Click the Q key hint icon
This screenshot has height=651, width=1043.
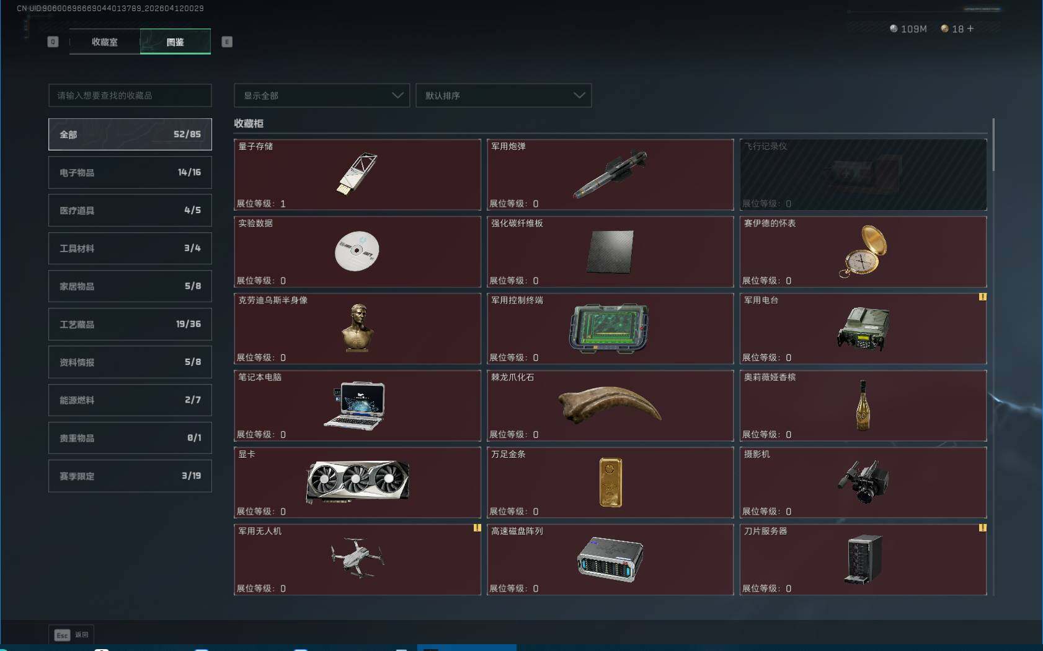53,42
